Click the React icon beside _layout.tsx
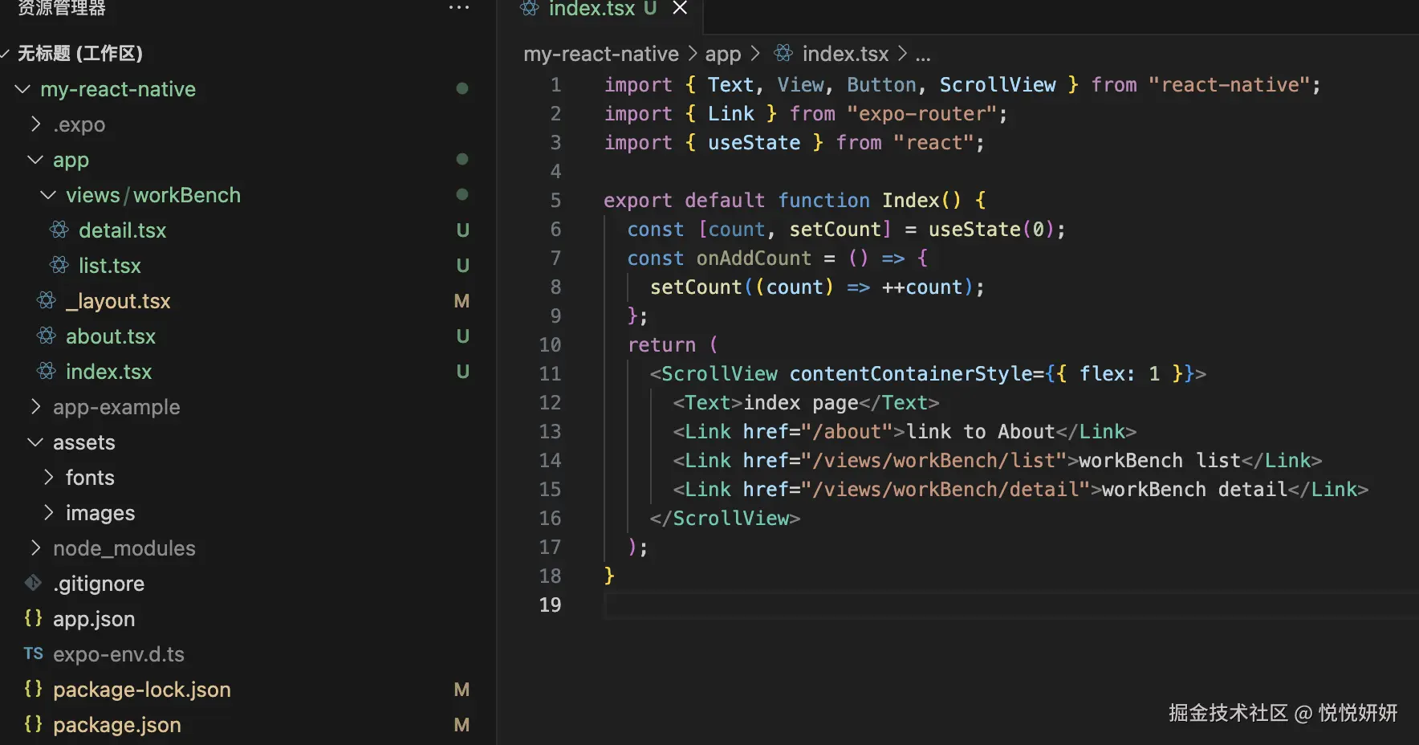The width and height of the screenshot is (1419, 745). click(47, 300)
